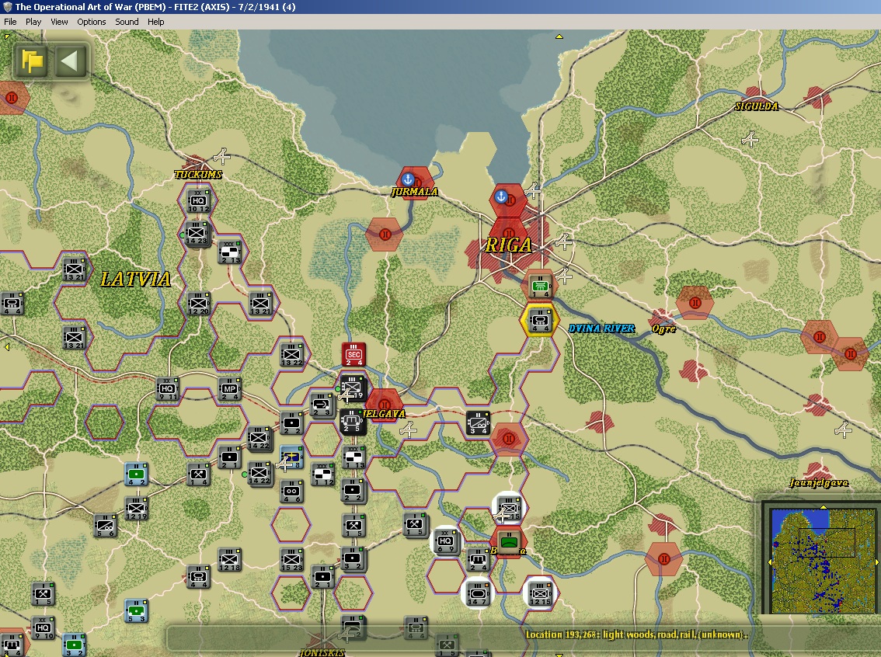Screen dimensions: 881x657
Task: Select the blue aircraft unit
Action: coord(291,457)
